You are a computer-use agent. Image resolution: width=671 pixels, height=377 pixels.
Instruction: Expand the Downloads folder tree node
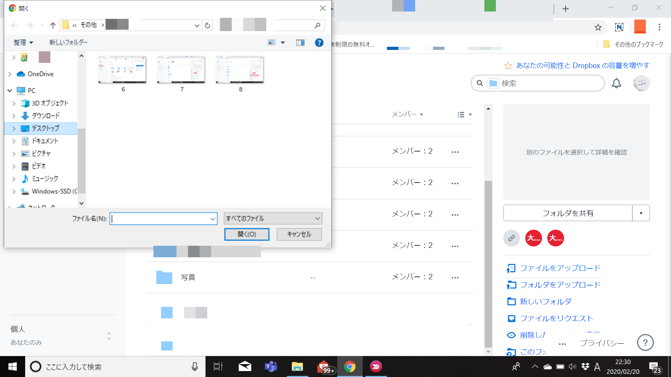[14, 116]
